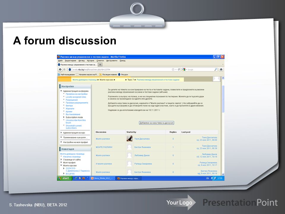Open Любомир Данов author link
The image size is (285, 214).
click(142, 155)
